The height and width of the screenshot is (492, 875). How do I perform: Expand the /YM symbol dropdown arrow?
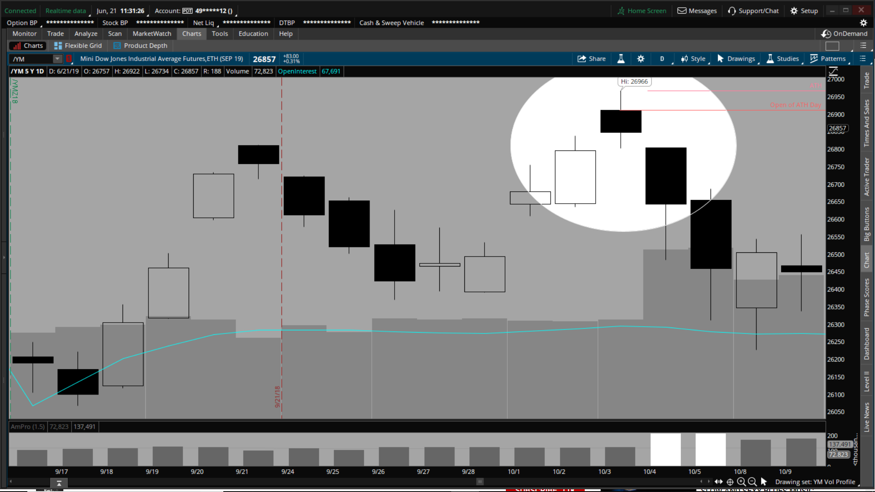[x=57, y=59]
